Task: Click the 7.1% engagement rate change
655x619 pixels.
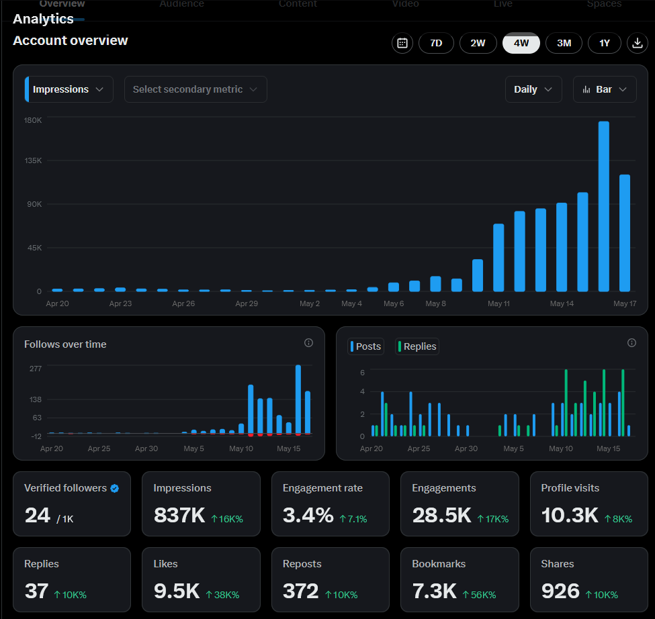Action: click(353, 519)
